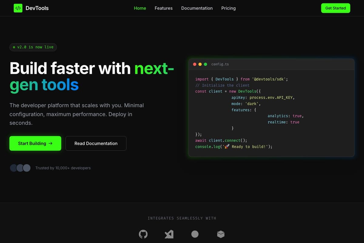Viewport: 364px width, 243px height.
Task: Open the Pricing page
Action: point(228,8)
